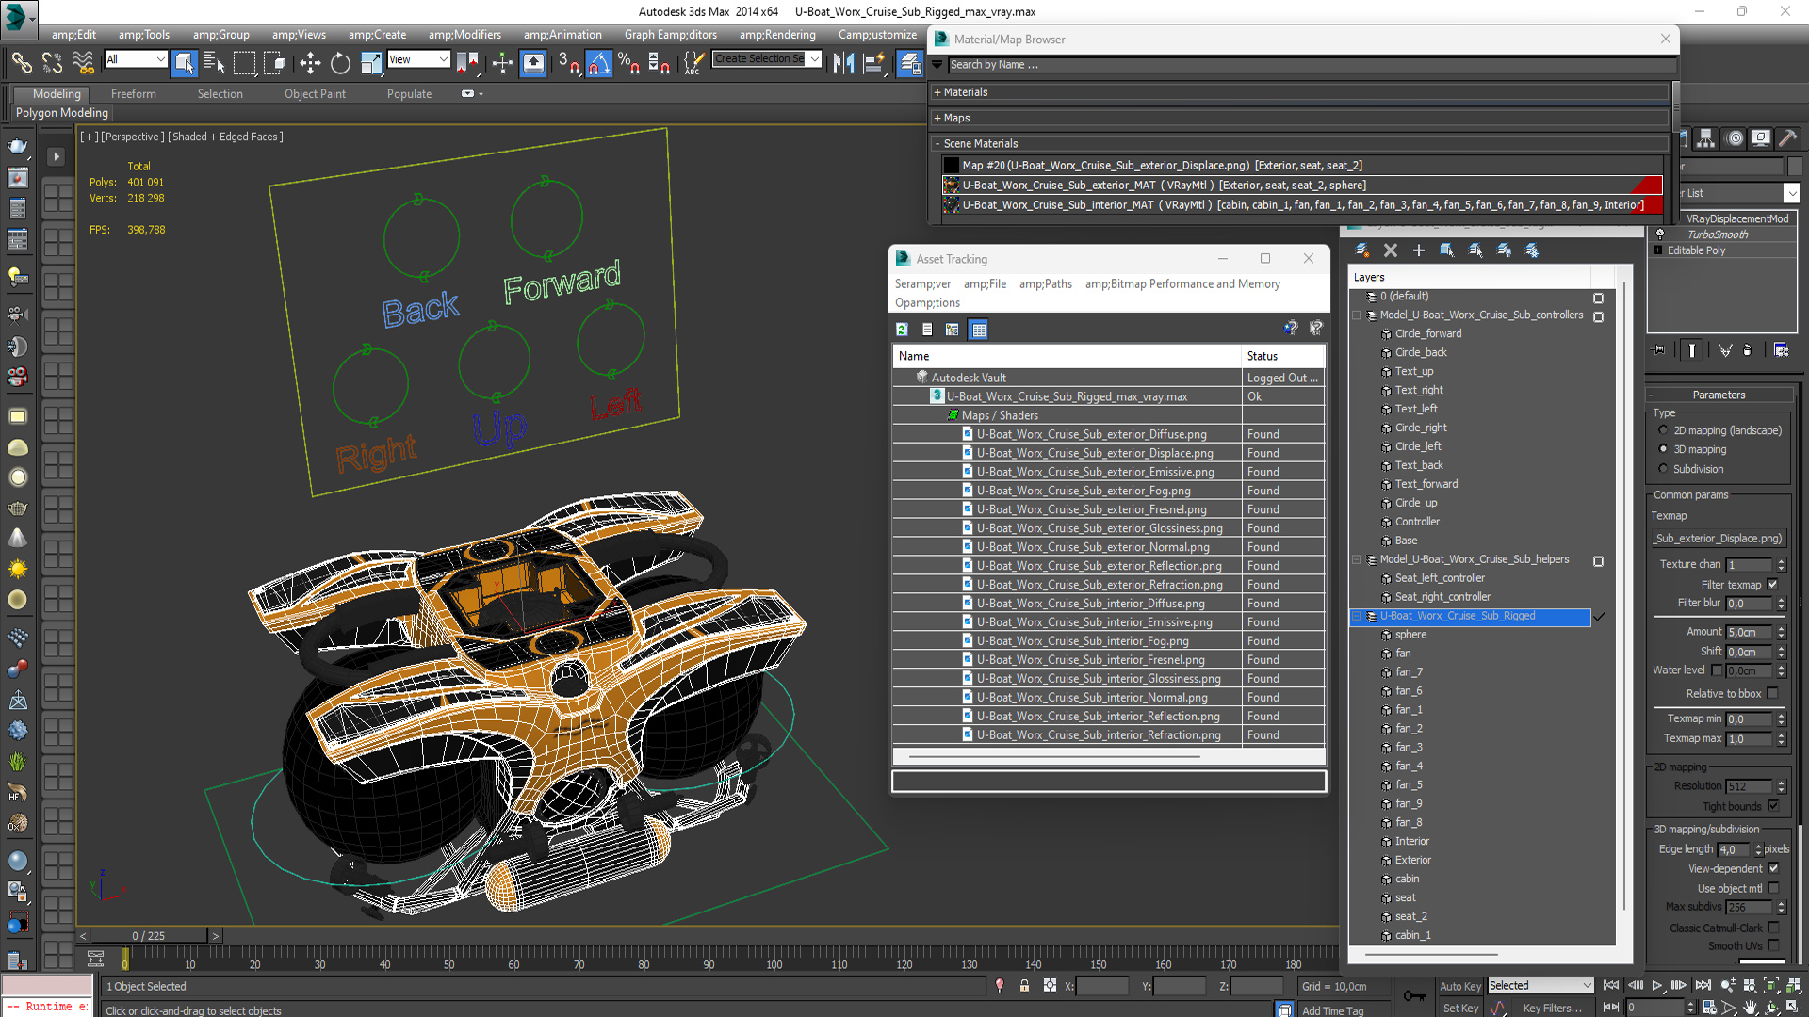This screenshot has width=1809, height=1017.
Task: Switch to Object Paint ribbon tab
Action: pyautogui.click(x=315, y=94)
